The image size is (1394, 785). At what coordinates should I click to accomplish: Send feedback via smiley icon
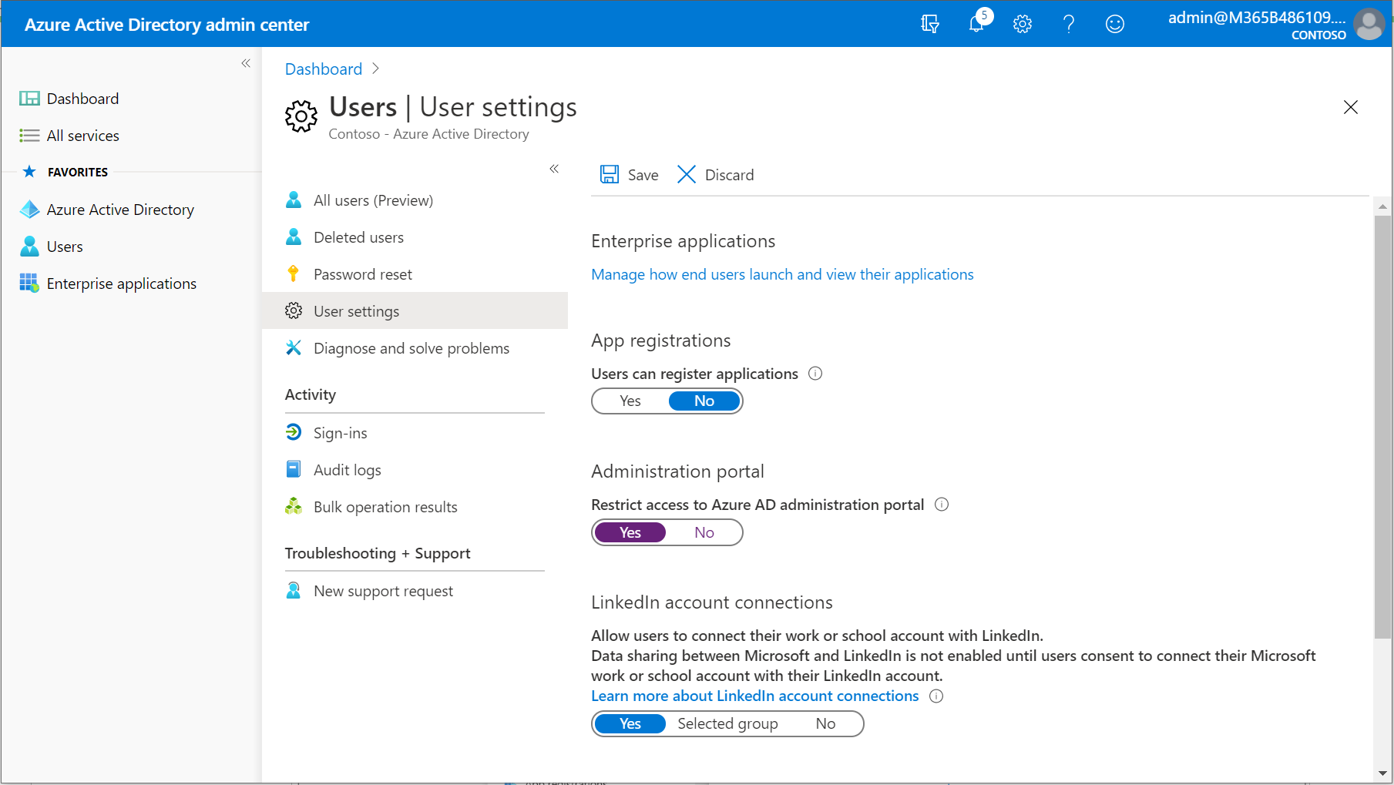1115,24
